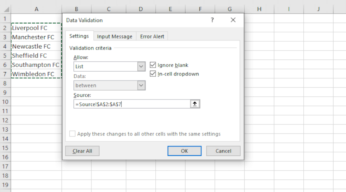Click the Clear All button

click(x=82, y=151)
